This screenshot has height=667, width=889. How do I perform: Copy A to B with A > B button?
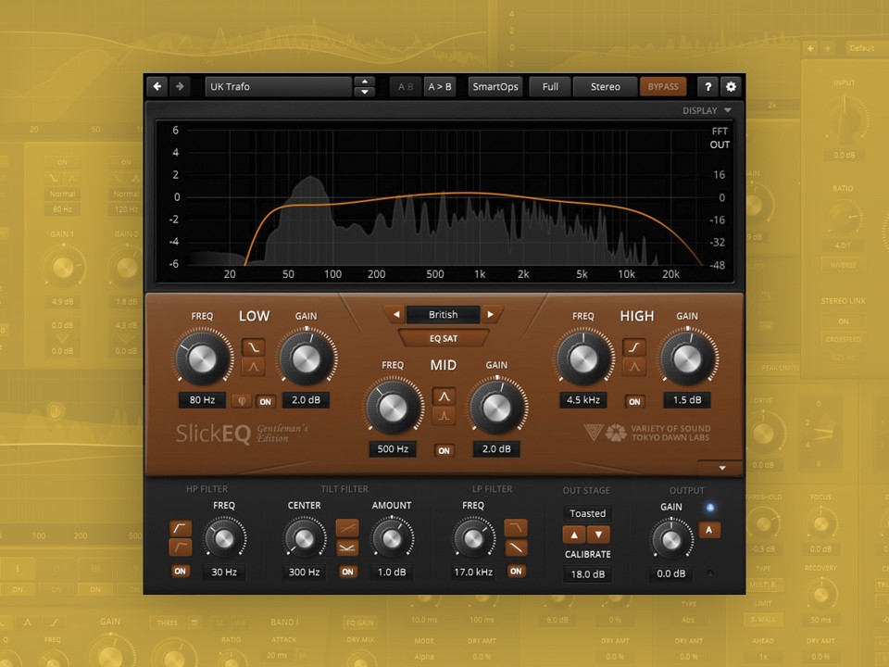click(440, 87)
